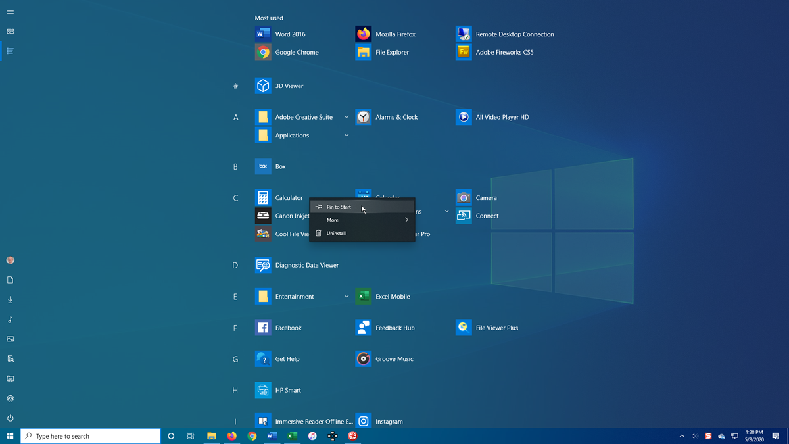Expand Start menu hamburger button
The height and width of the screenshot is (444, 789).
(x=10, y=12)
